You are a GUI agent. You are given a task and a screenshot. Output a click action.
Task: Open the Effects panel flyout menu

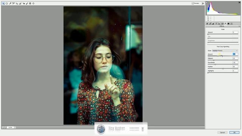(239, 26)
